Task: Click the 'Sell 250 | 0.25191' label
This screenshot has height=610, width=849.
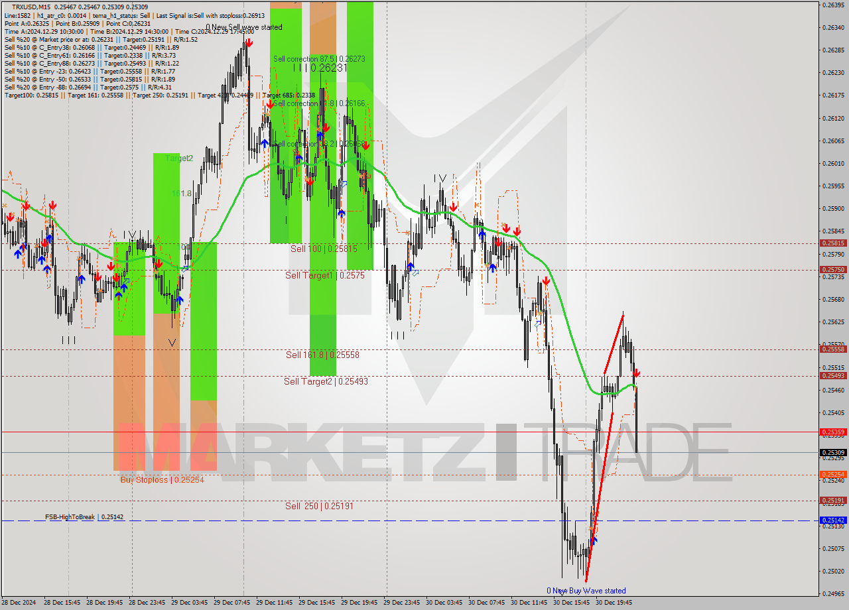Action: pyautogui.click(x=319, y=506)
